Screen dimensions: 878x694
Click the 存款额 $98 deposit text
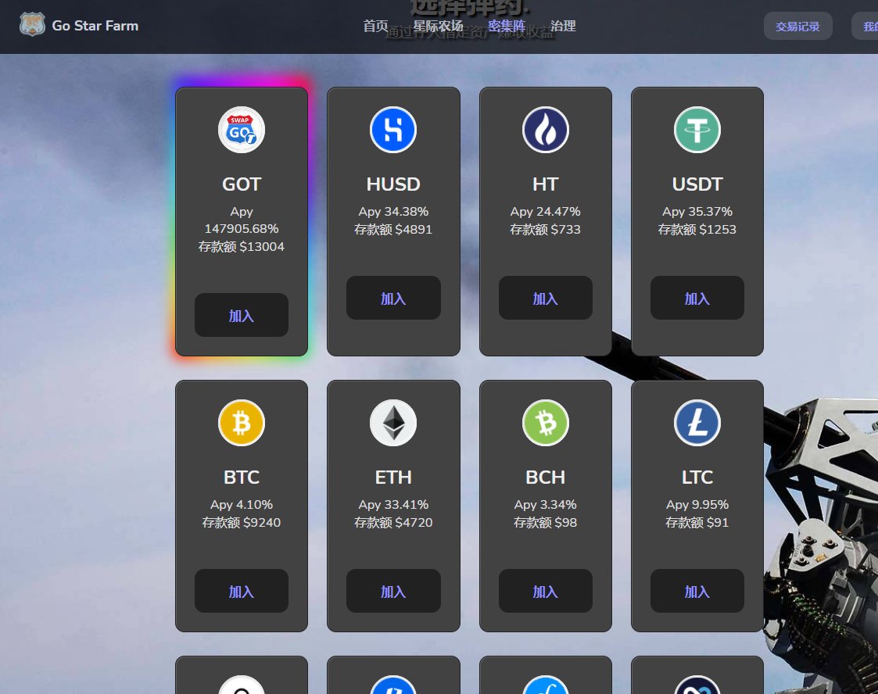pyautogui.click(x=546, y=523)
